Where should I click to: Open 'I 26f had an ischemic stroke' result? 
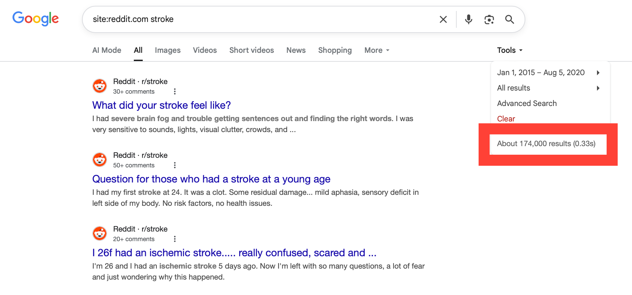click(234, 252)
